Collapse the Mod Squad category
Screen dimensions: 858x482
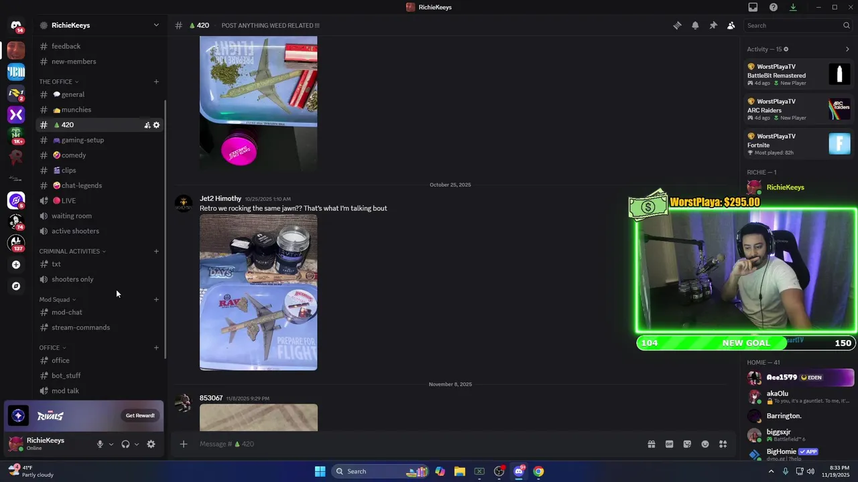[x=58, y=299]
